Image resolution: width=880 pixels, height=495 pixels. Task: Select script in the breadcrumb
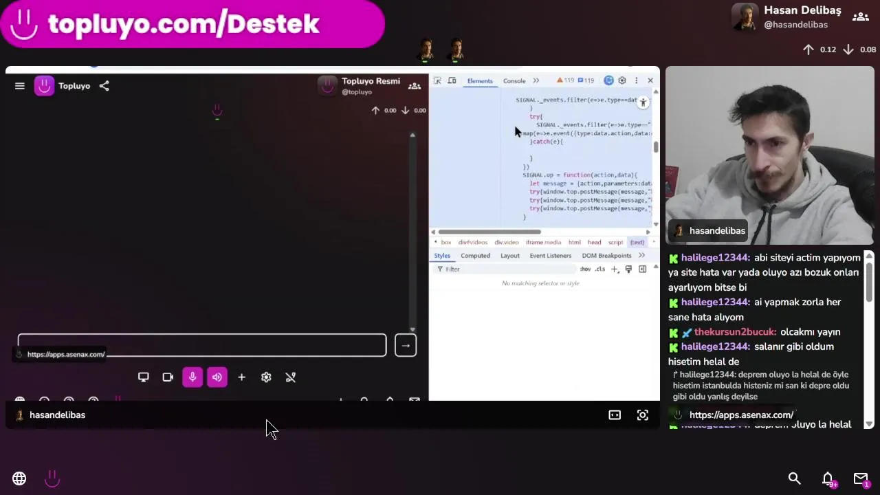pyautogui.click(x=615, y=242)
